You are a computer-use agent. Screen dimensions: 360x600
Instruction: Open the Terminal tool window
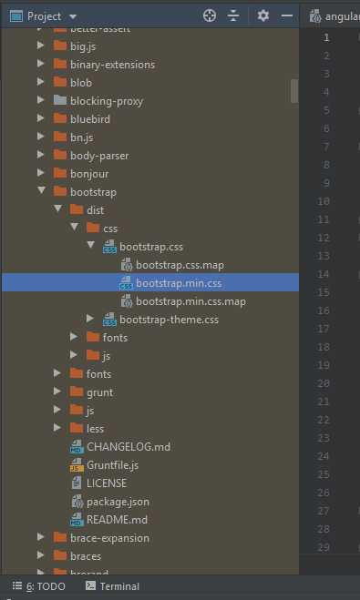(112, 586)
